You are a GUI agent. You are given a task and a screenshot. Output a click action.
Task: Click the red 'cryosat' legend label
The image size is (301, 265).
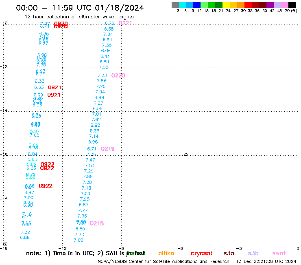(x=202, y=254)
